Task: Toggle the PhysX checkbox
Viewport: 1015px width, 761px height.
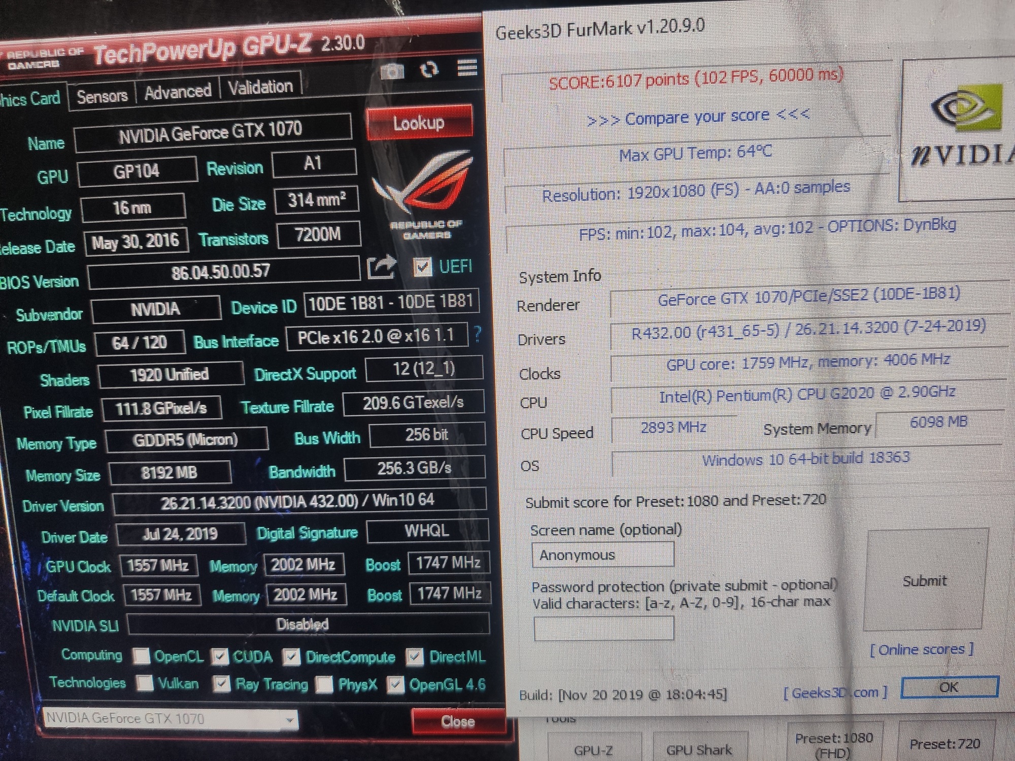Action: coord(324,684)
